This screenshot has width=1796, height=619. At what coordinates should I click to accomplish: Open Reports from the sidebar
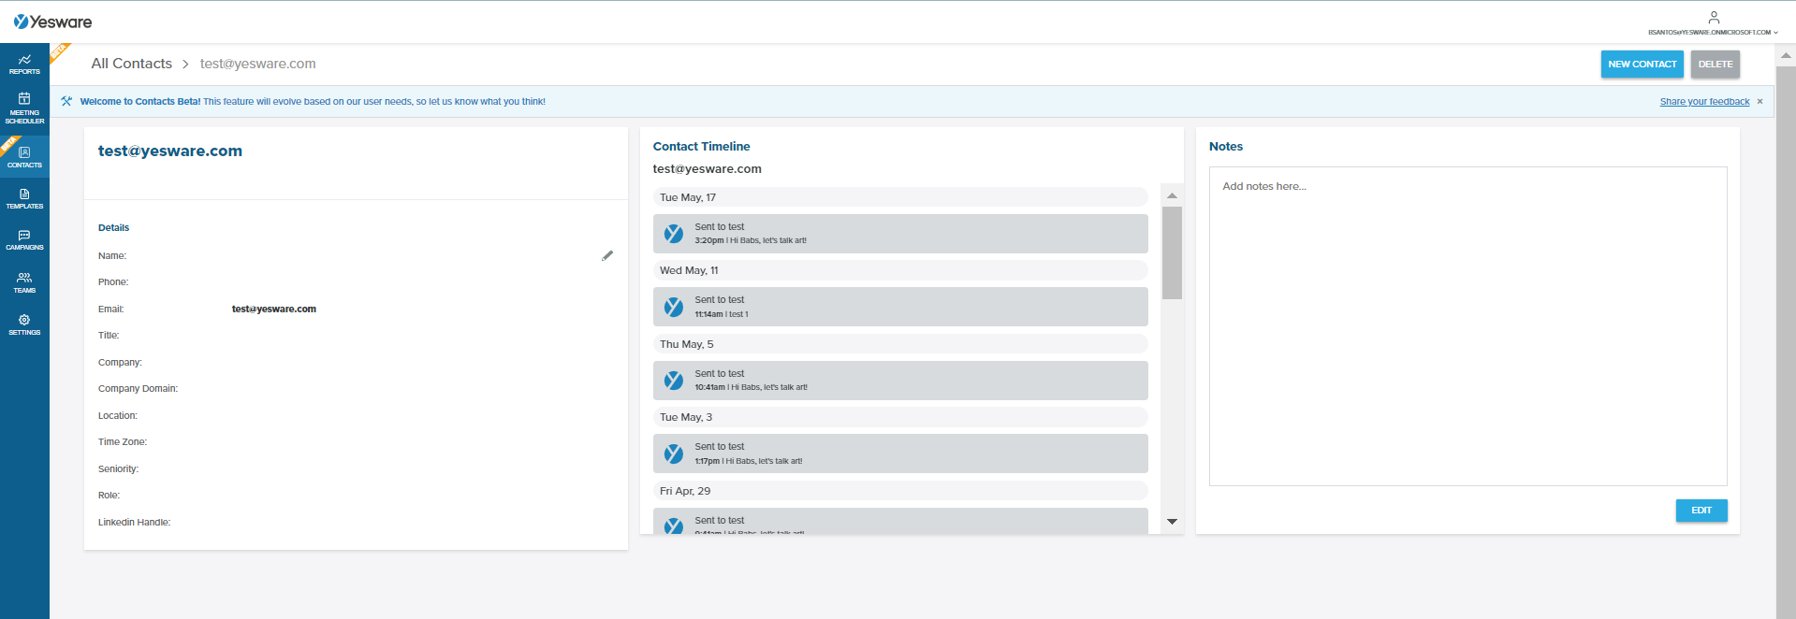(x=24, y=64)
